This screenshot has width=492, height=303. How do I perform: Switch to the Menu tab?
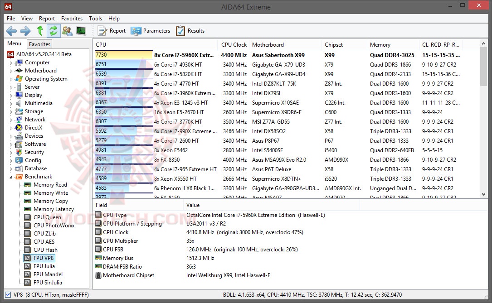15,43
